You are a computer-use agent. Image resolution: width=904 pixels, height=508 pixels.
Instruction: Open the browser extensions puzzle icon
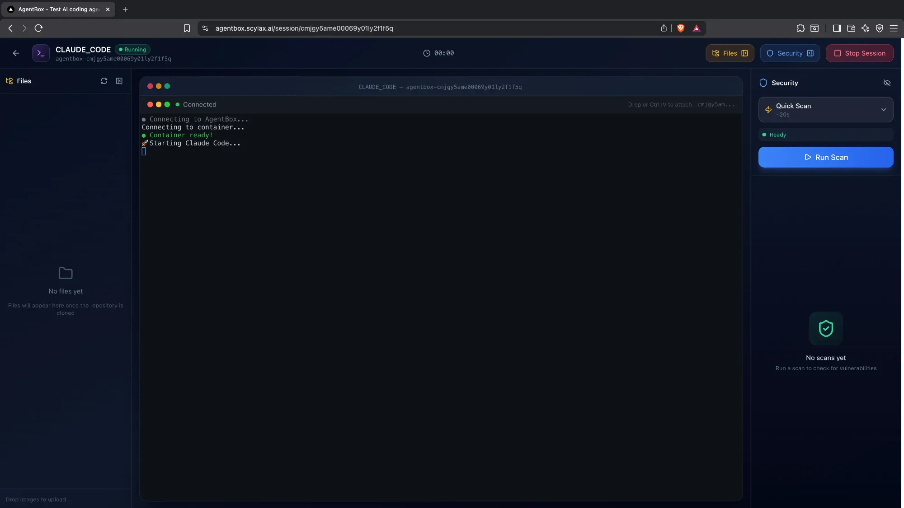click(x=800, y=28)
